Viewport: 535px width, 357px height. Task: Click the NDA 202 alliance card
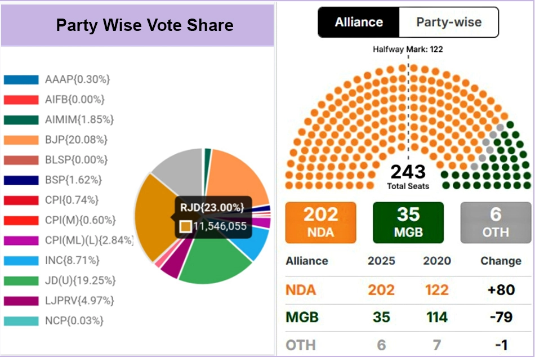pyautogui.click(x=320, y=222)
